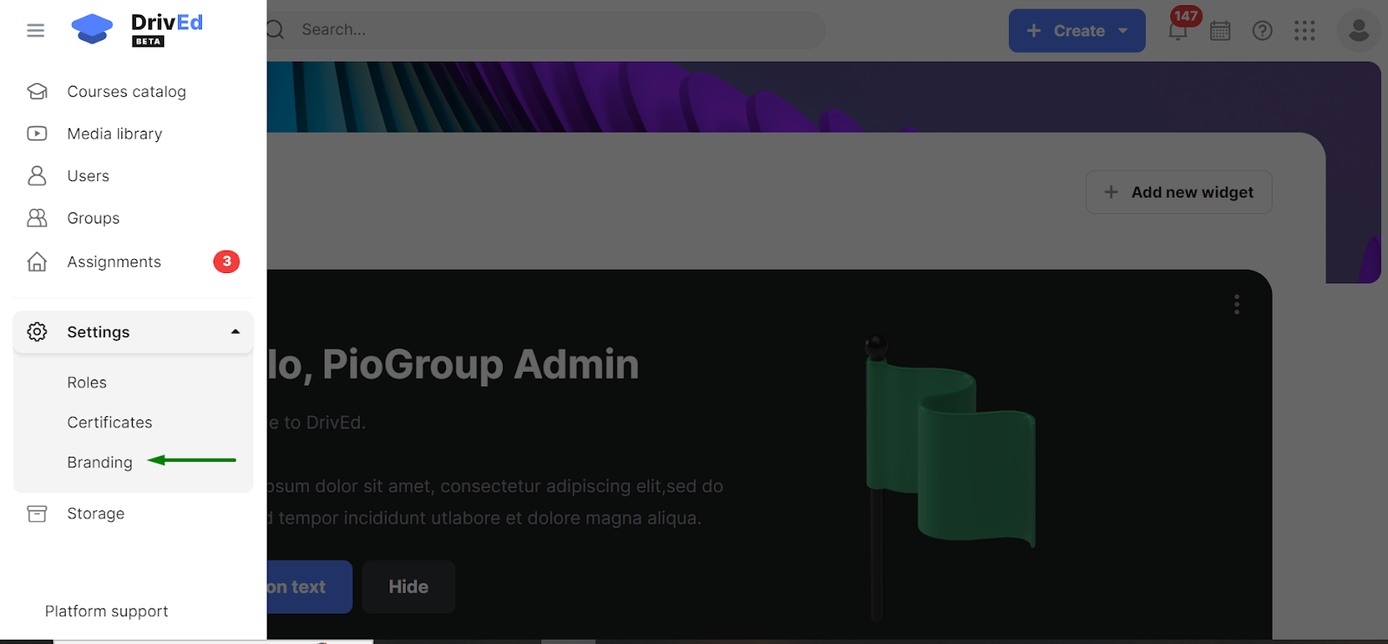Screen dimensions: 1388x644
Task: Open the notifications bell icon
Action: tap(1177, 31)
